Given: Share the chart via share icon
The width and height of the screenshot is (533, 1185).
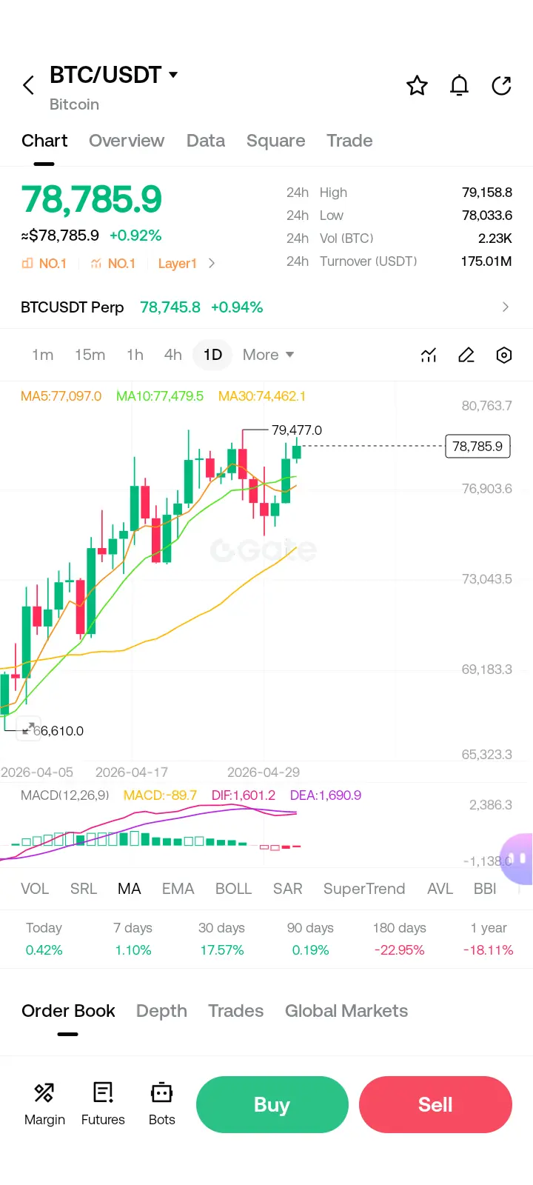Looking at the screenshot, I should [x=502, y=86].
